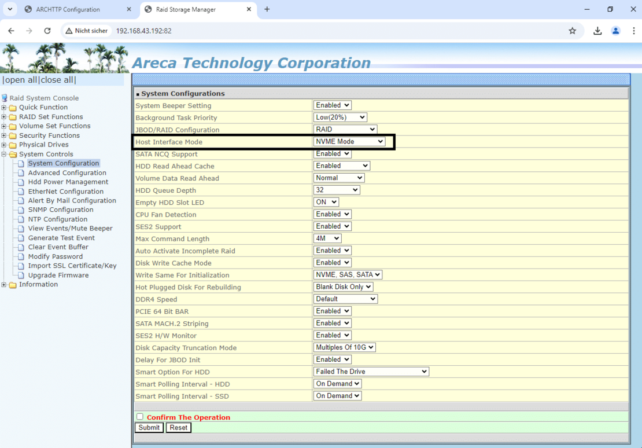Image resolution: width=642 pixels, height=448 pixels.
Task: Bookmark this page with star icon
Action: click(x=572, y=31)
